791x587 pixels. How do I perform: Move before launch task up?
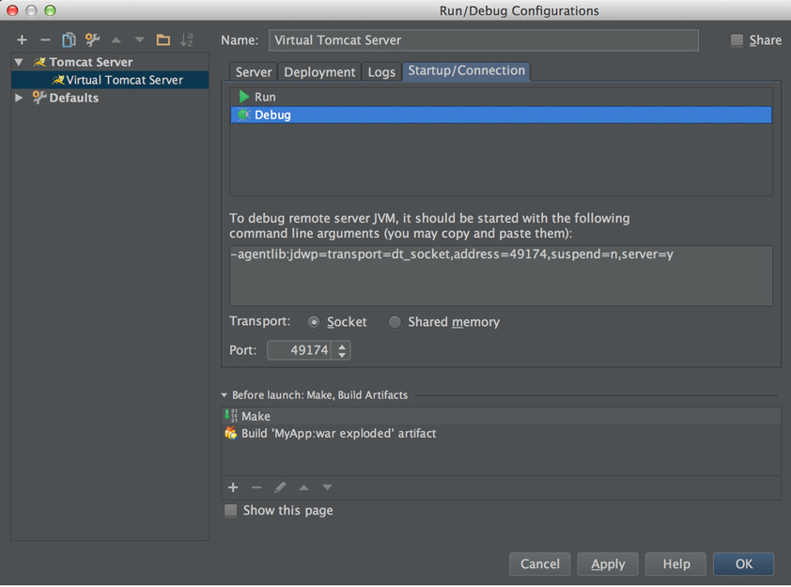[x=303, y=487]
